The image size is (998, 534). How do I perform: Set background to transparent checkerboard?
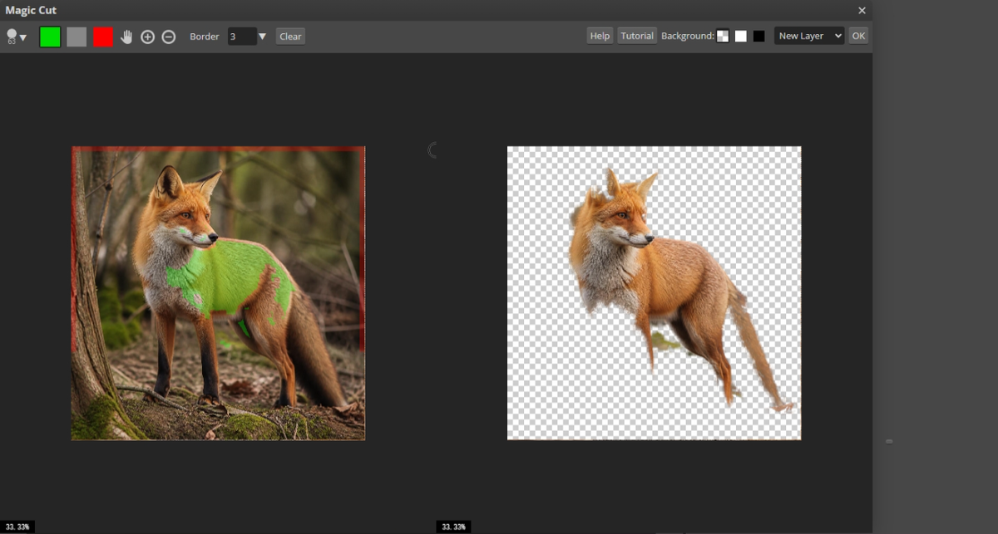tap(723, 36)
